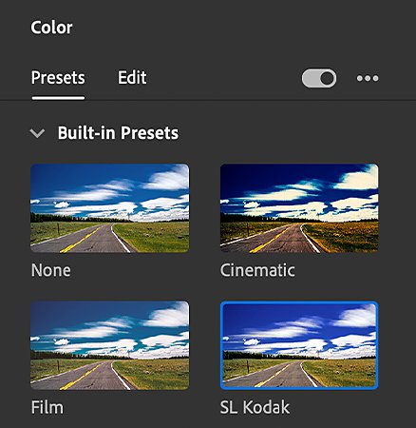
Task: Switch to the Edit tab
Action: coord(132,77)
